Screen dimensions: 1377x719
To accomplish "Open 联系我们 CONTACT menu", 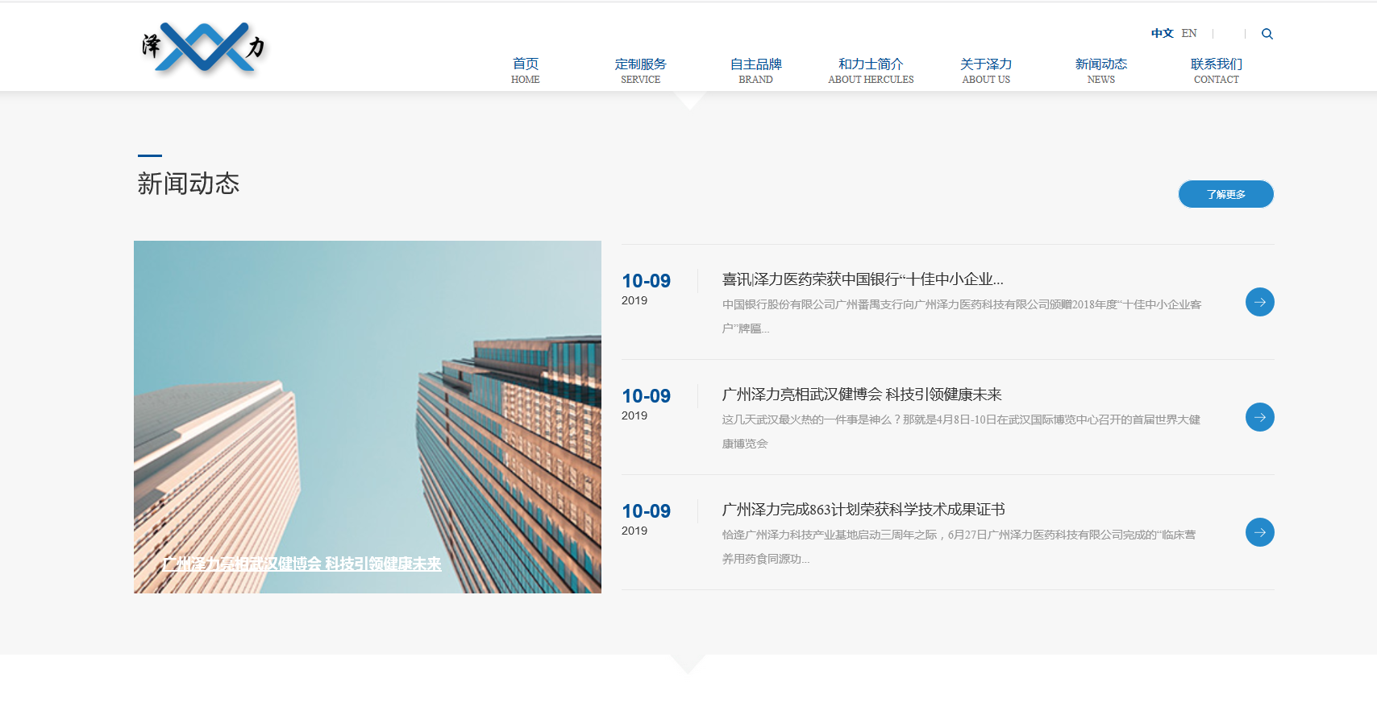I will point(1216,70).
